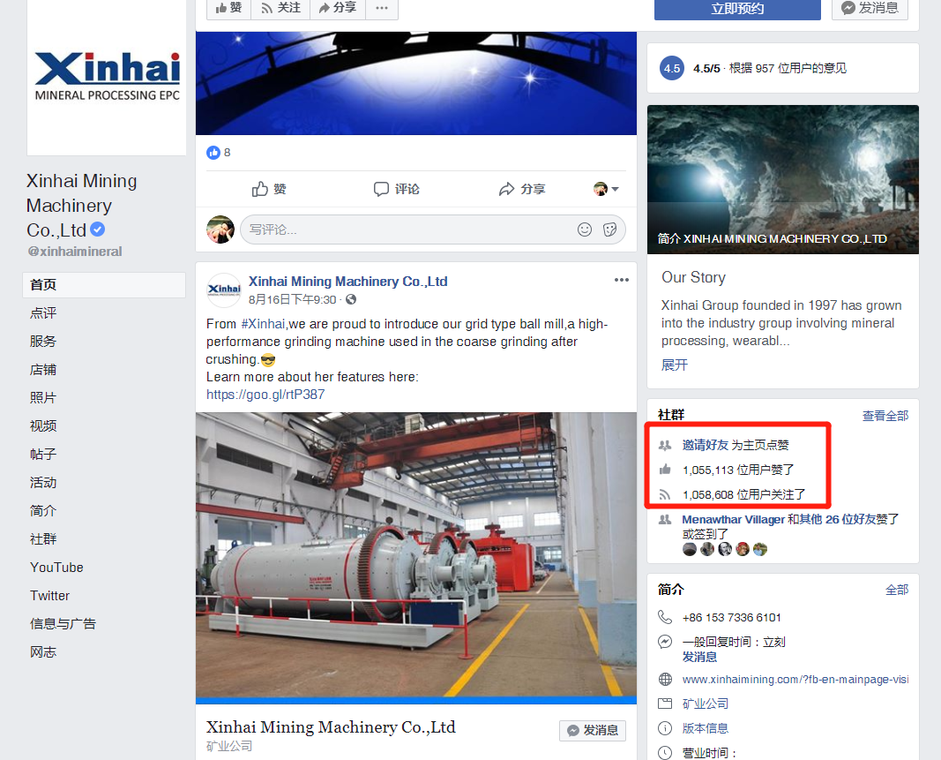Click the 1,055,113 likes thumbs-up icon
Viewport: 941px width, 760px height.
click(x=665, y=470)
